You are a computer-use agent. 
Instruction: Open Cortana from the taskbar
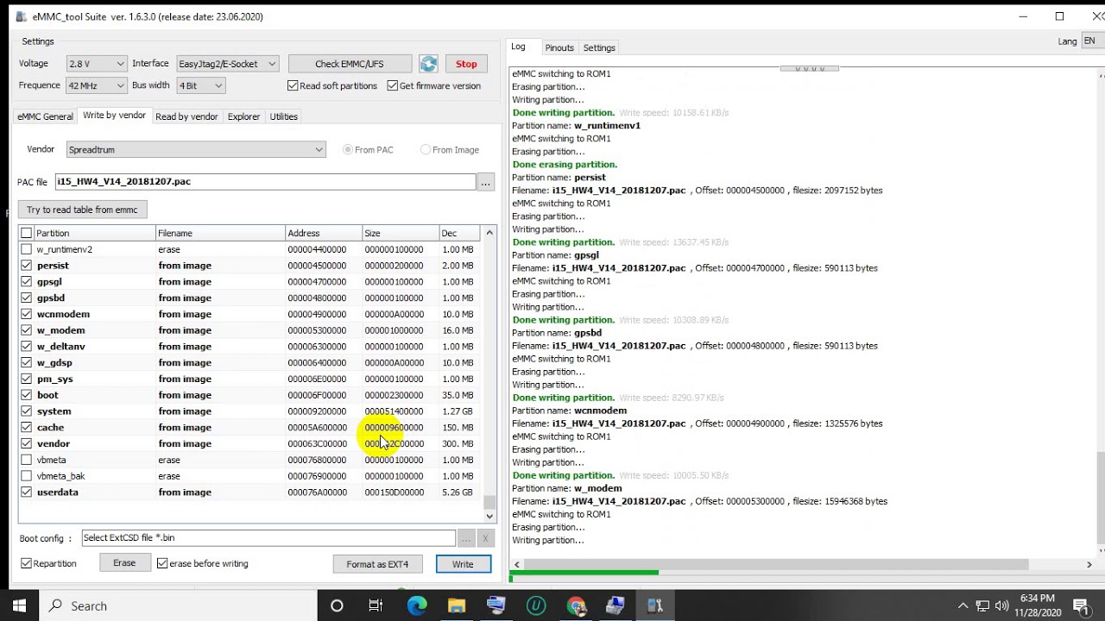[337, 606]
